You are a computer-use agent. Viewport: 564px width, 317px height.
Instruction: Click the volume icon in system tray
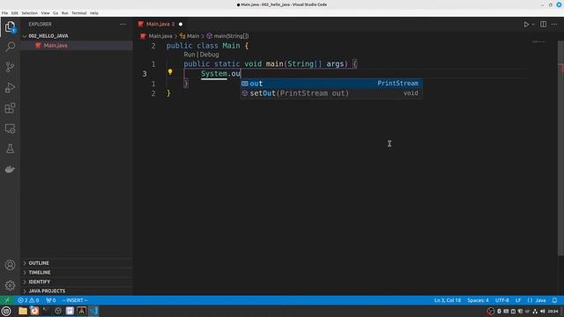pos(543,311)
